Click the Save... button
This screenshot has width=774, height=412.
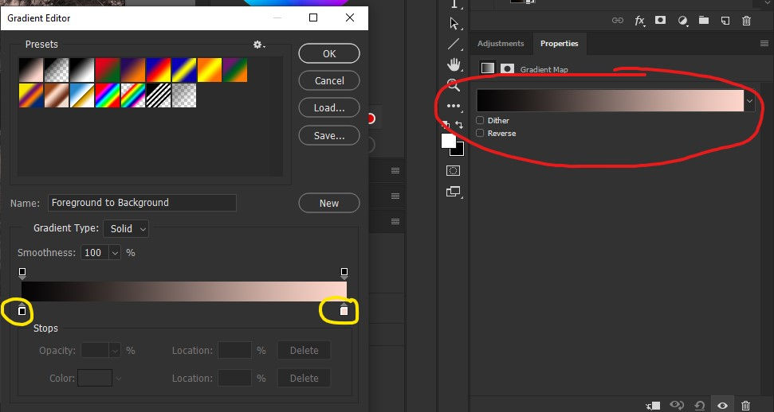(x=329, y=135)
